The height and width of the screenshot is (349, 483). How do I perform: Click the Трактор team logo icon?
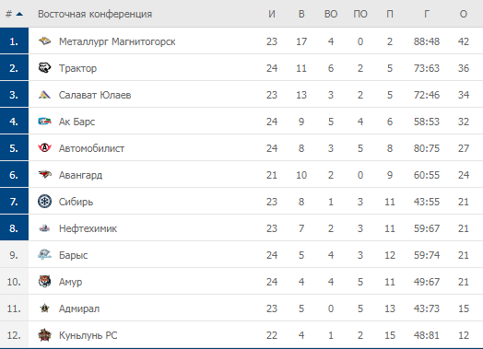(x=44, y=68)
